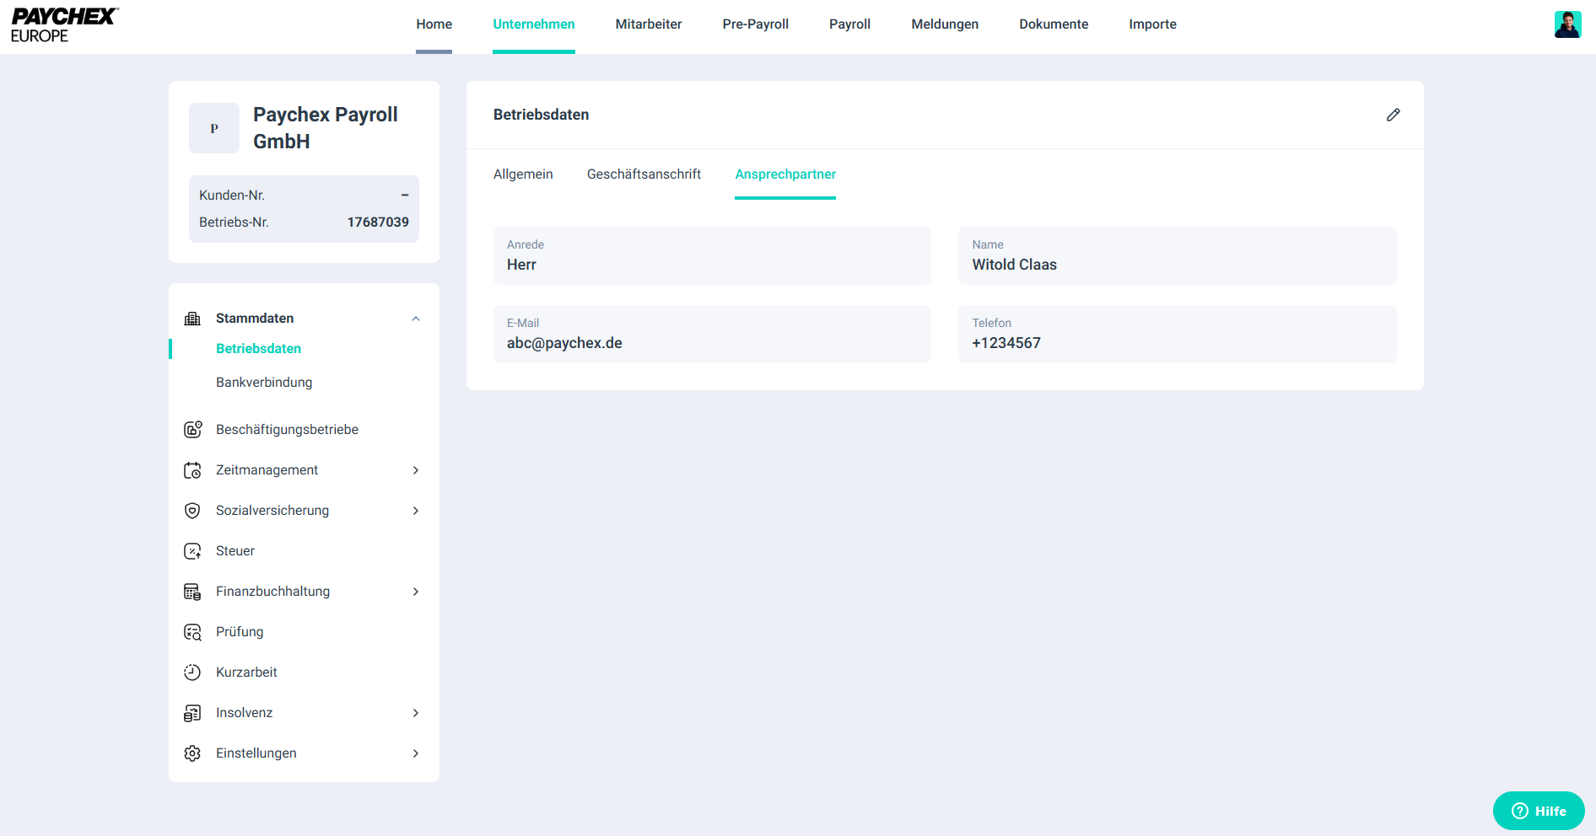Open the user profile avatar
This screenshot has width=1596, height=836.
(1567, 24)
